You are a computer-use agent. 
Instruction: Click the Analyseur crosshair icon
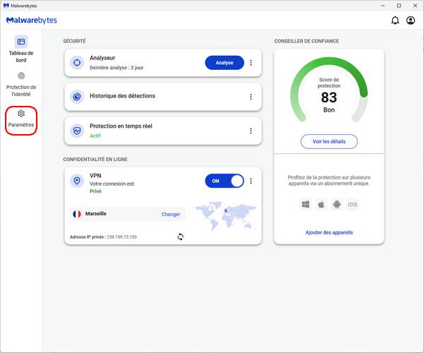77,63
